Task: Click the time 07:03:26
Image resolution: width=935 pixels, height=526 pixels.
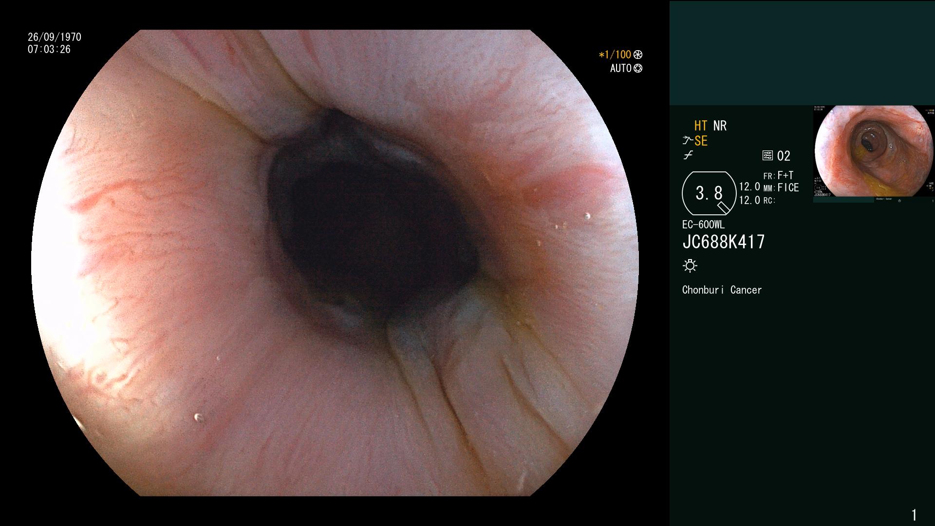Action: [49, 50]
